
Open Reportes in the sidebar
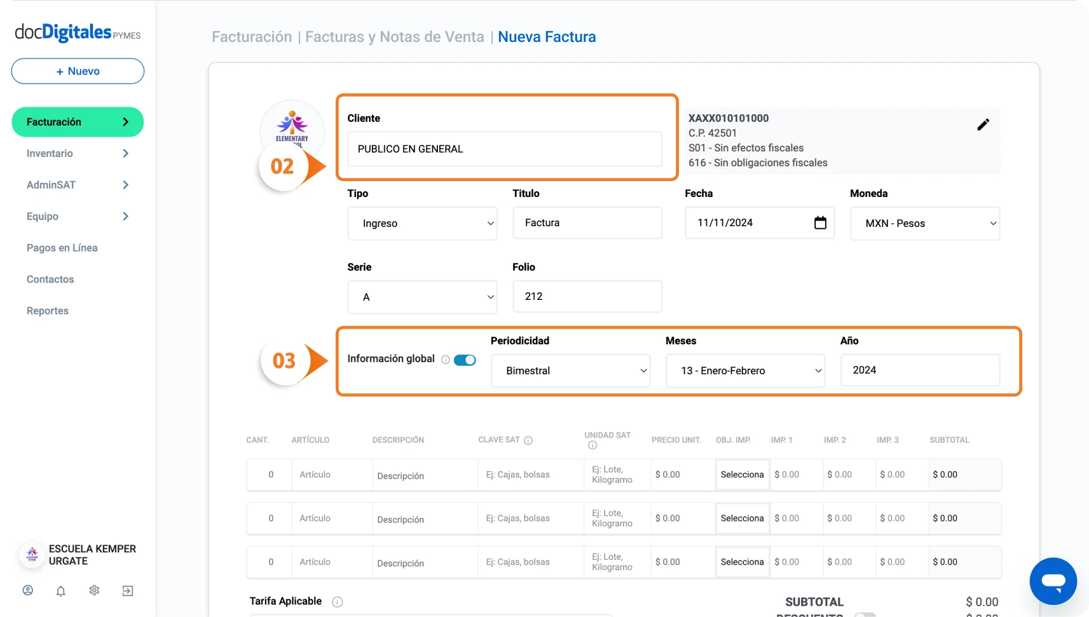coord(48,311)
